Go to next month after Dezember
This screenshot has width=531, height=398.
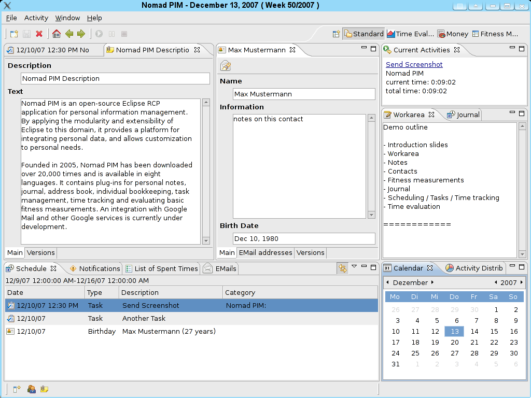click(x=432, y=282)
